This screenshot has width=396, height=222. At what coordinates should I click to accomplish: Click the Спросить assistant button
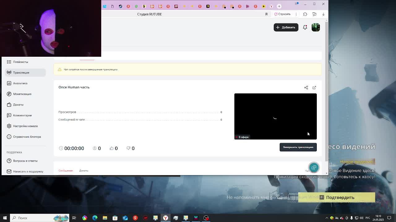(282, 14)
